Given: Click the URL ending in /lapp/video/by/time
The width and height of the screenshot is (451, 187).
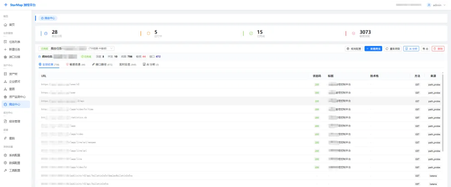Looking at the screenshot, I should [67, 109].
